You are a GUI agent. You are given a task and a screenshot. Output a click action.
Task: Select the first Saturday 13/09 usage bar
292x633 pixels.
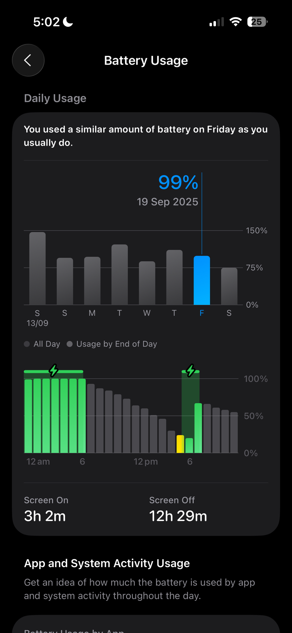tap(37, 268)
